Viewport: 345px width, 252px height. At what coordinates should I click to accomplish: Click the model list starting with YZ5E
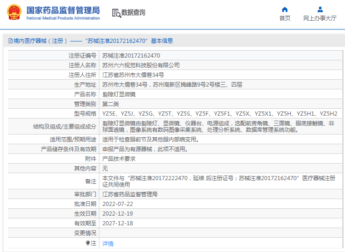[x=219, y=113]
